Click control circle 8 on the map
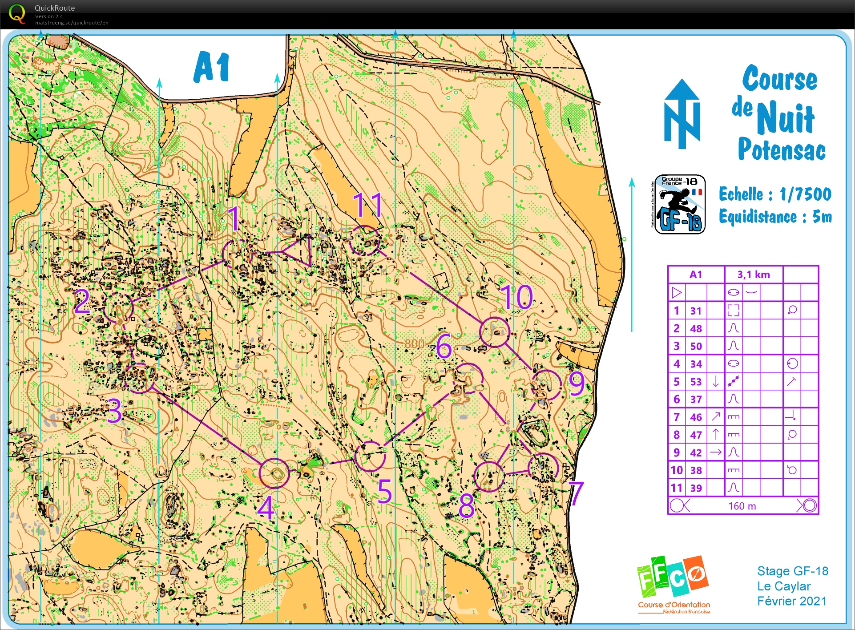 coord(489,477)
